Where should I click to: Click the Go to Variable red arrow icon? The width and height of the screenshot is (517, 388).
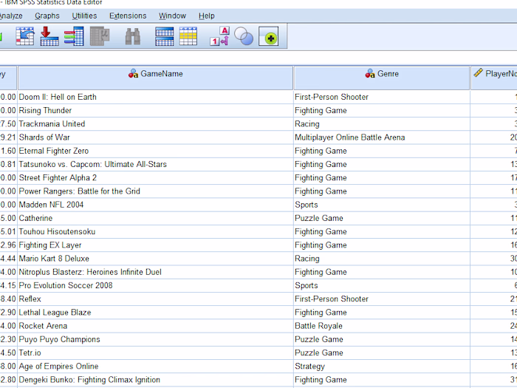point(49,36)
